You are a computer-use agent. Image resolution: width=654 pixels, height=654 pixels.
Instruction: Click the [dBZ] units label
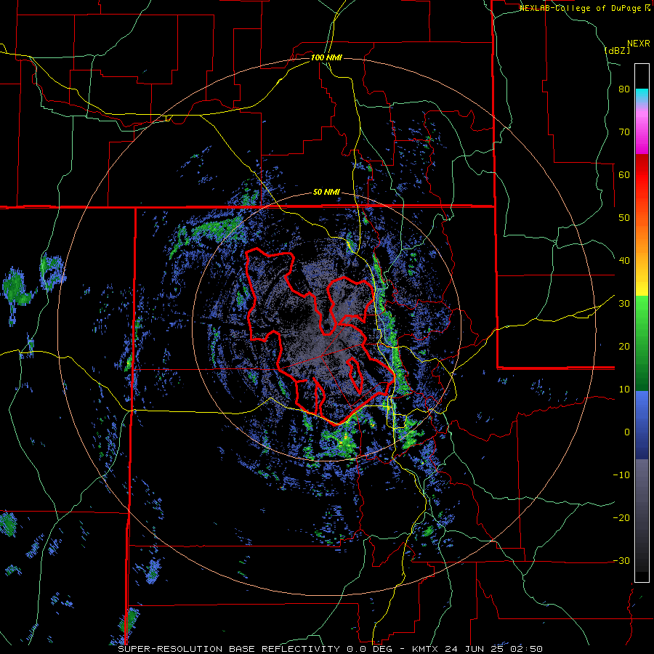click(617, 50)
